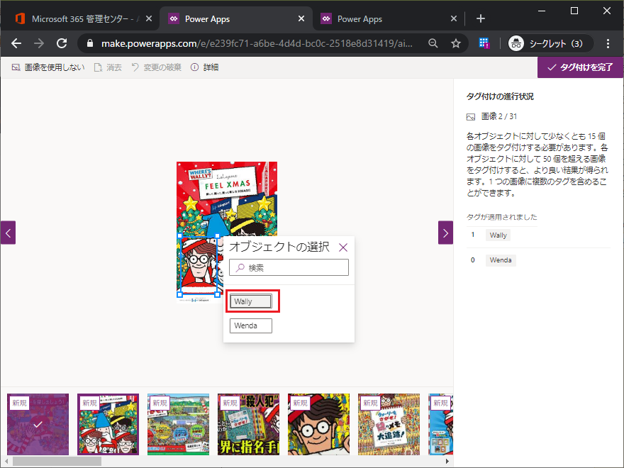Click the タグが適用されました label
Image resolution: width=624 pixels, height=468 pixels.
point(501,217)
